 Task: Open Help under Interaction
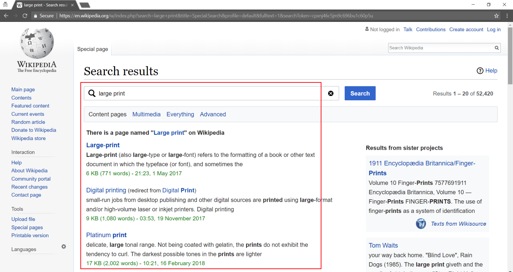[17, 163]
